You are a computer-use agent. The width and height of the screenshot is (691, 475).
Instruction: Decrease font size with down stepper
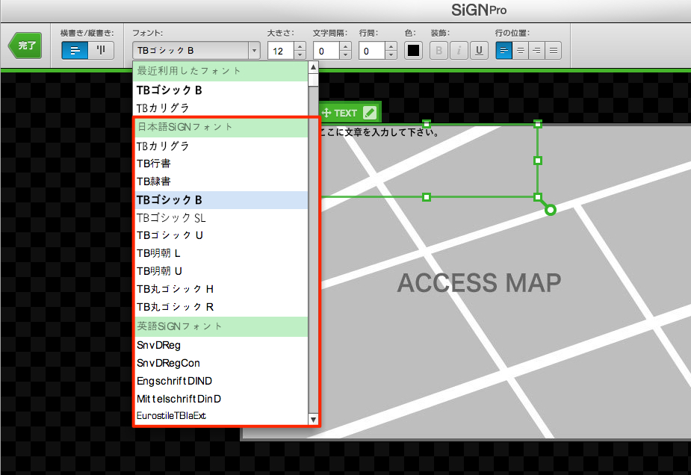pyautogui.click(x=300, y=55)
